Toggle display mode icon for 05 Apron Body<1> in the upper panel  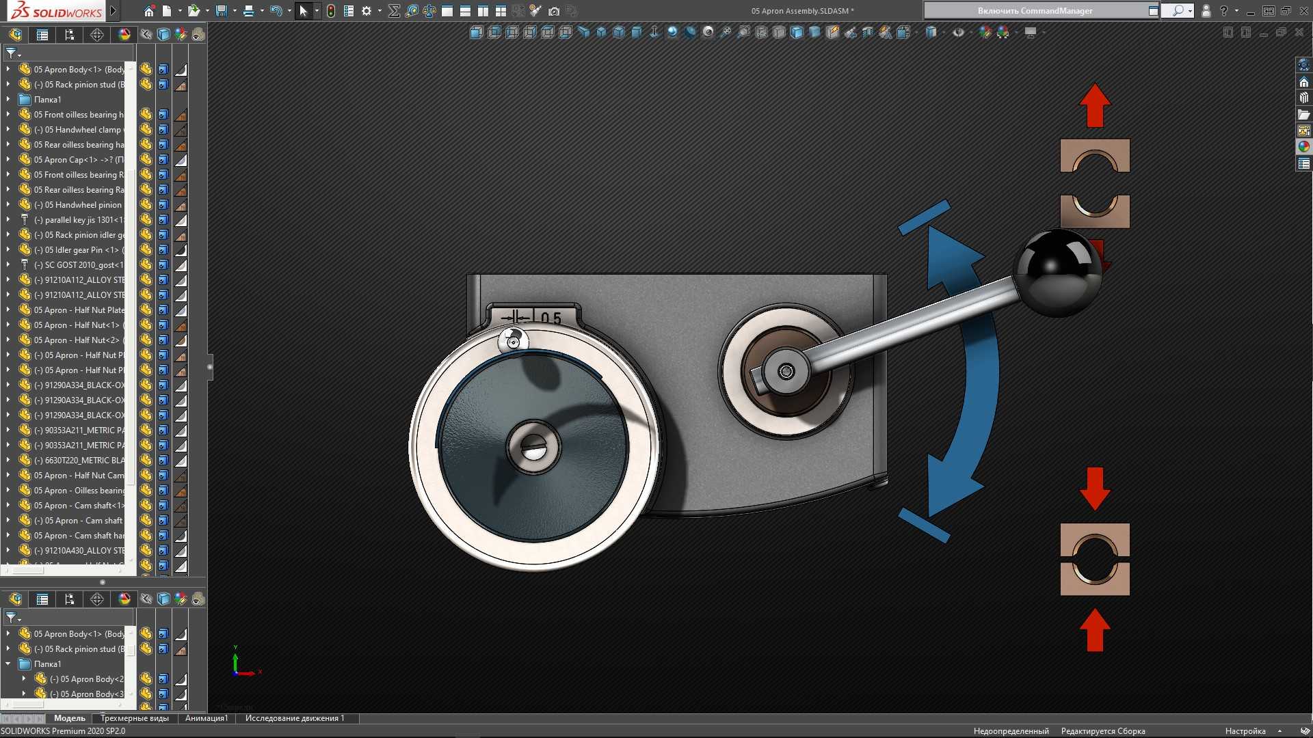tap(163, 70)
